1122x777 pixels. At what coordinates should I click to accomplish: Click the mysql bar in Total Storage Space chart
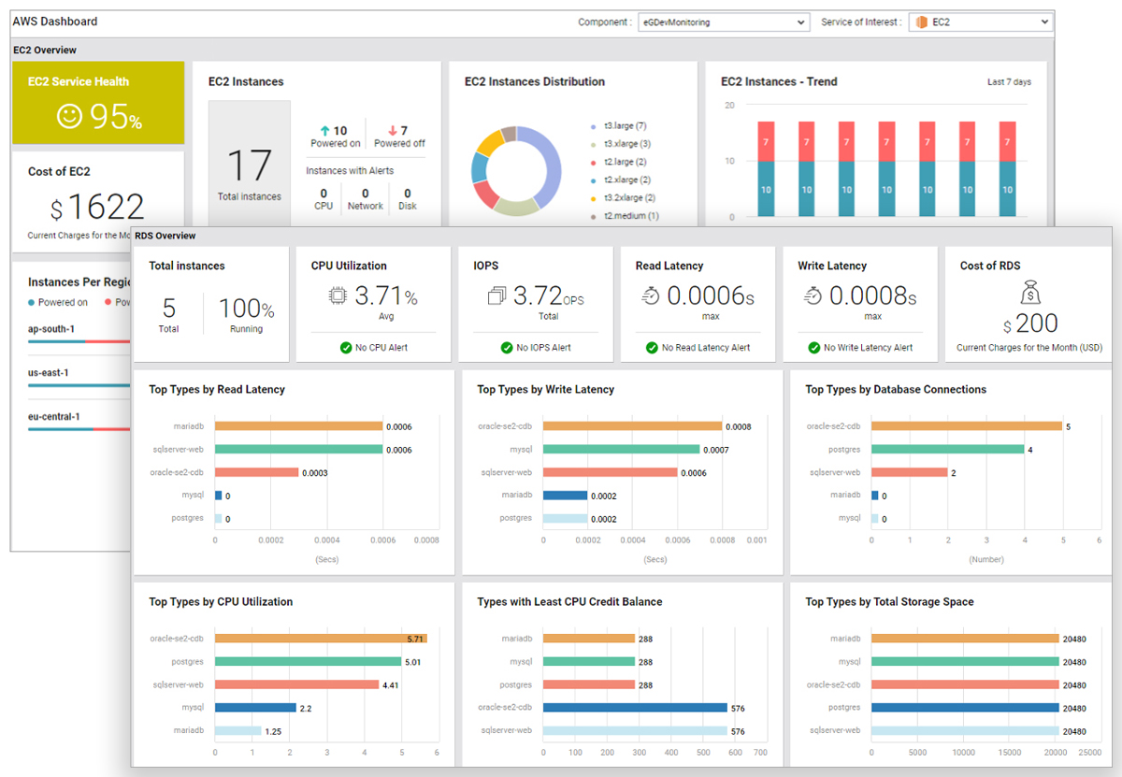[965, 662]
